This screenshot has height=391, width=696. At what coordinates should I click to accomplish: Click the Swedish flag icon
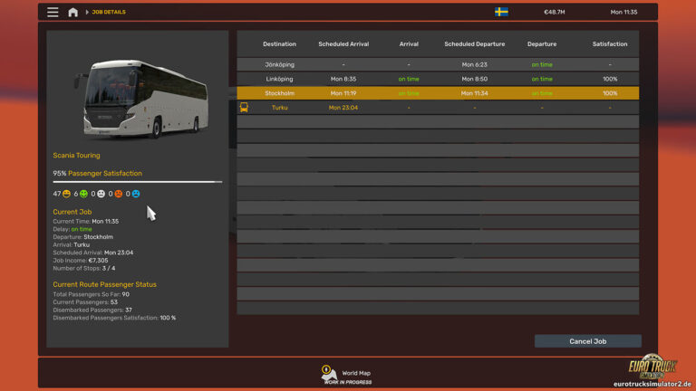[501, 12]
